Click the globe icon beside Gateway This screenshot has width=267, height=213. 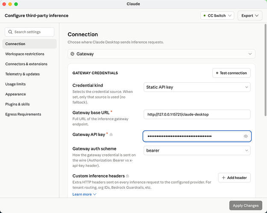click(x=72, y=54)
